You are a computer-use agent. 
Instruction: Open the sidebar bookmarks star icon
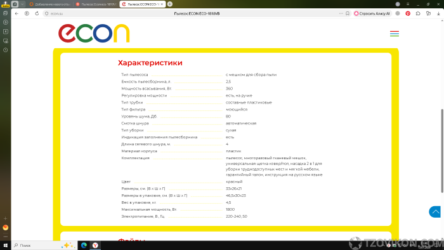(5, 32)
